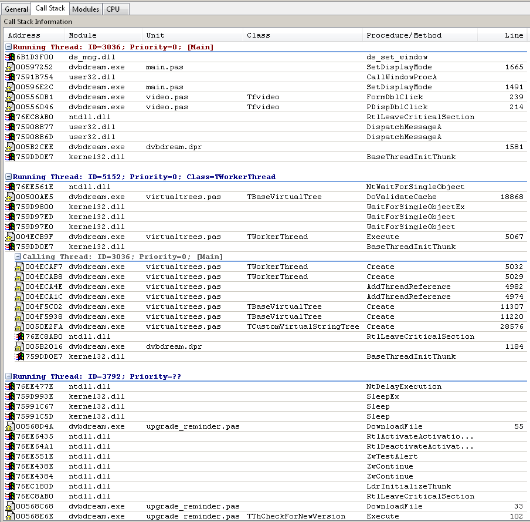The height and width of the screenshot is (522, 530).
Task: Select the SleepEx procedure entry
Action: 383,396
